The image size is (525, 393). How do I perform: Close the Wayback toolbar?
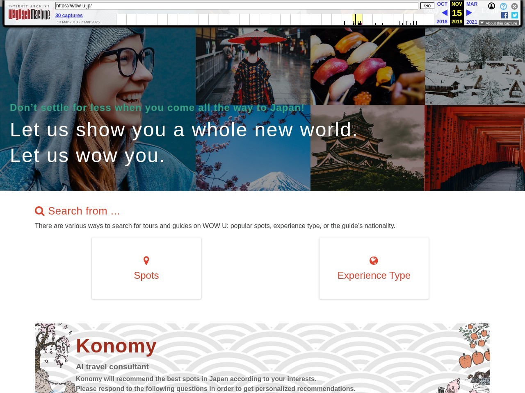514,6
